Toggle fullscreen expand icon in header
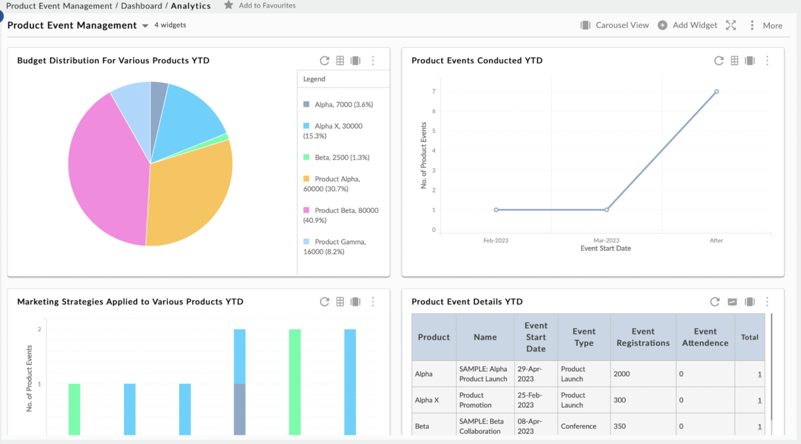The width and height of the screenshot is (801, 444). [731, 25]
